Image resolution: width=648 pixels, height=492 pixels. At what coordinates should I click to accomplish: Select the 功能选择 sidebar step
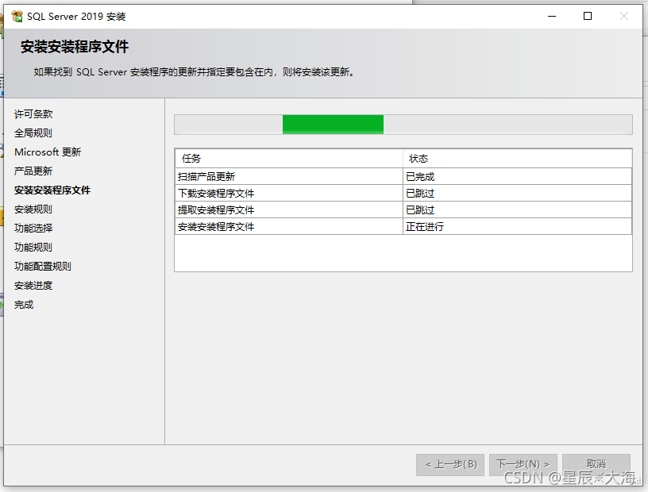click(33, 228)
